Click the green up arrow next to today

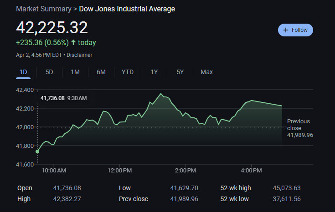point(73,42)
